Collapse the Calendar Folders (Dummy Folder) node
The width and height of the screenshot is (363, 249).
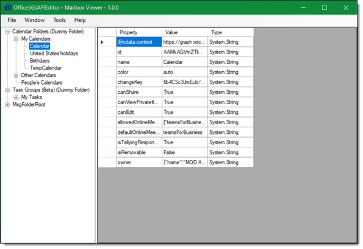[x=7, y=32]
